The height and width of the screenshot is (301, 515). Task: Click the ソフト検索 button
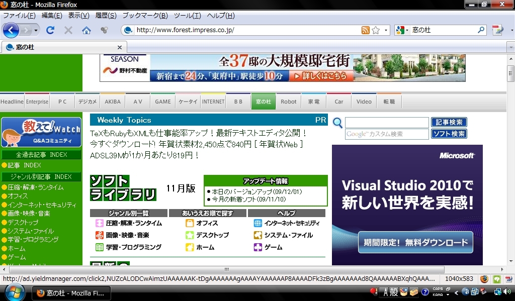[x=449, y=134]
